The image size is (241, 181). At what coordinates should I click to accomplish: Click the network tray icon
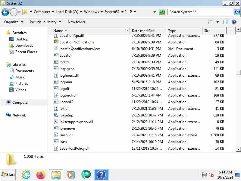pos(204,175)
